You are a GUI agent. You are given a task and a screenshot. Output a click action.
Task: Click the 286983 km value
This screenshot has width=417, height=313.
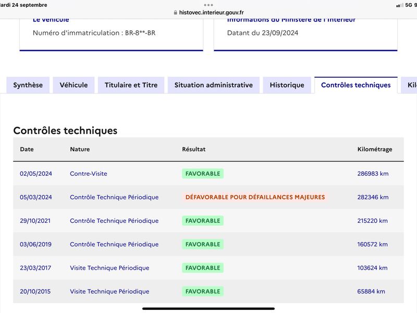(x=373, y=174)
